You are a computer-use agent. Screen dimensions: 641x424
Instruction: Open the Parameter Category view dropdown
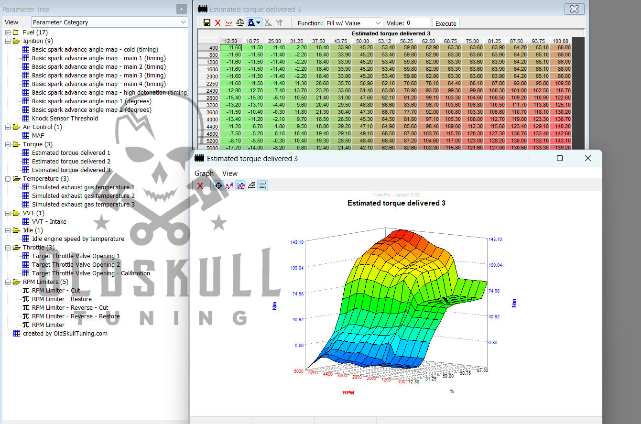click(110, 22)
